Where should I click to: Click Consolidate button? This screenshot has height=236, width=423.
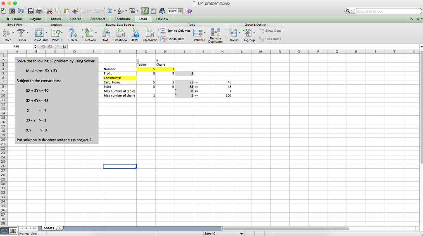coord(172,39)
